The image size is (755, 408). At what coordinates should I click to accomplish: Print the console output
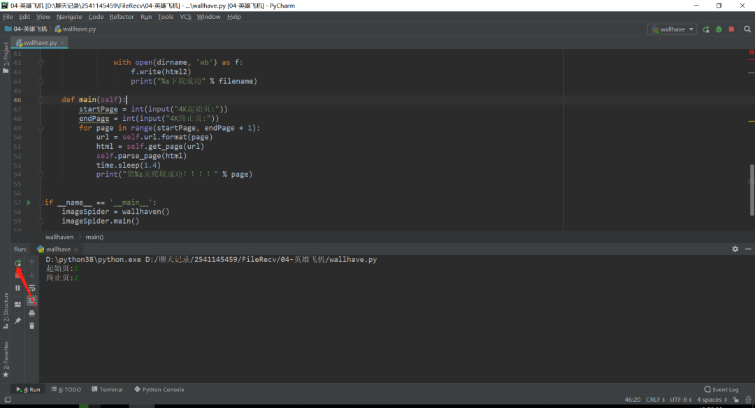pos(31,313)
